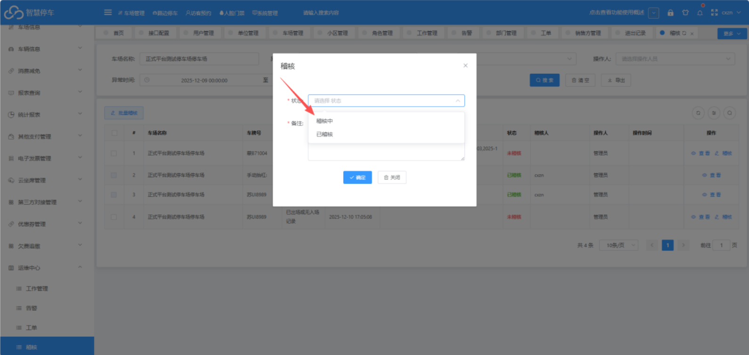749x355 pixels.
Task: Switch to the 进出记录 tab
Action: (x=631, y=33)
